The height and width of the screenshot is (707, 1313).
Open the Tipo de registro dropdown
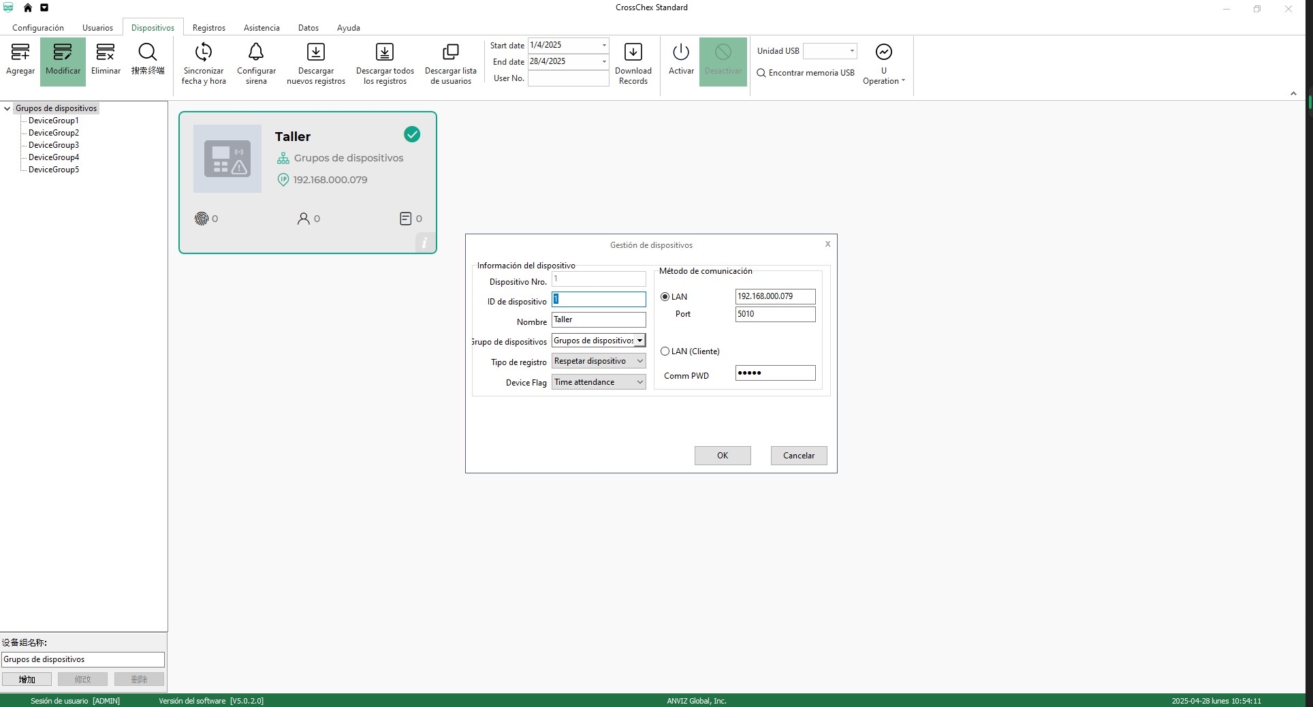click(640, 361)
